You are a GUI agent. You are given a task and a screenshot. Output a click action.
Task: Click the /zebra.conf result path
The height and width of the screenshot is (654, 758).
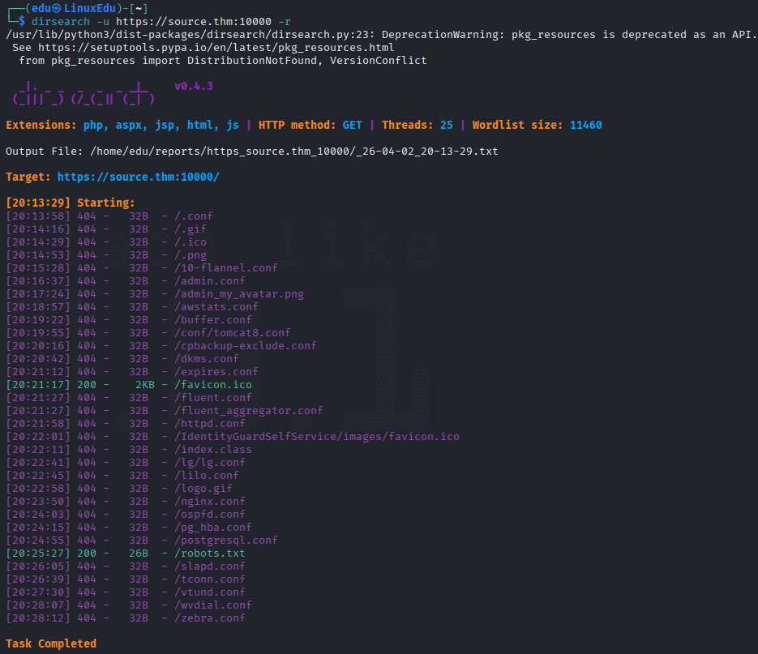(210, 618)
